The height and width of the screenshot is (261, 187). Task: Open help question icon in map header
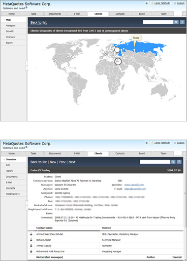pyautogui.click(x=182, y=22)
